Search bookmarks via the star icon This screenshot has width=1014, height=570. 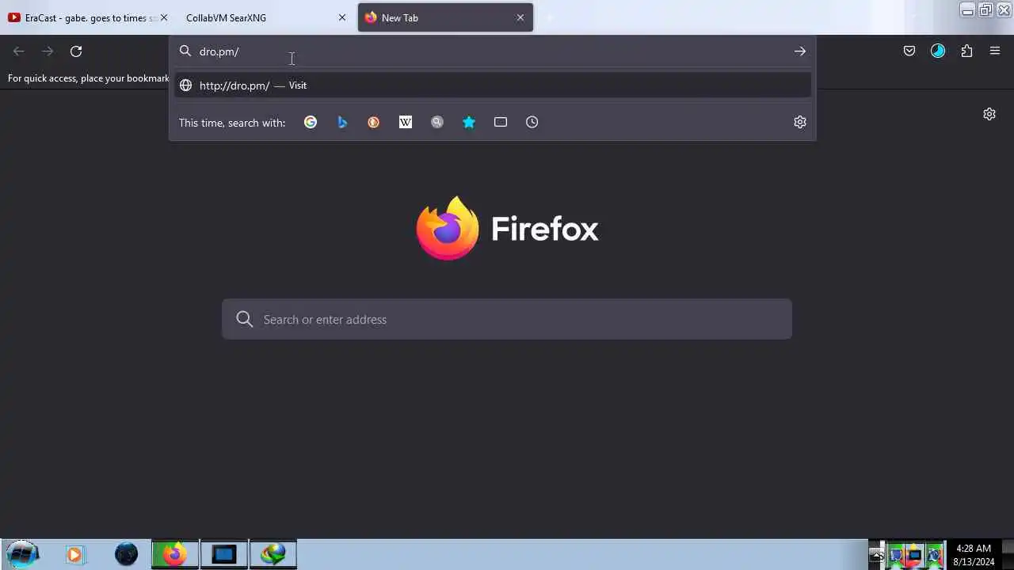469,122
